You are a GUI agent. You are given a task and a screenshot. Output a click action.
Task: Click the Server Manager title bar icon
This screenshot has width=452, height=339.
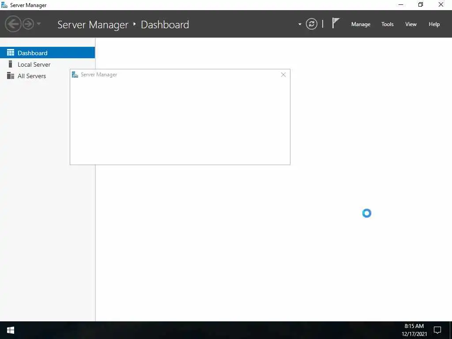click(4, 5)
